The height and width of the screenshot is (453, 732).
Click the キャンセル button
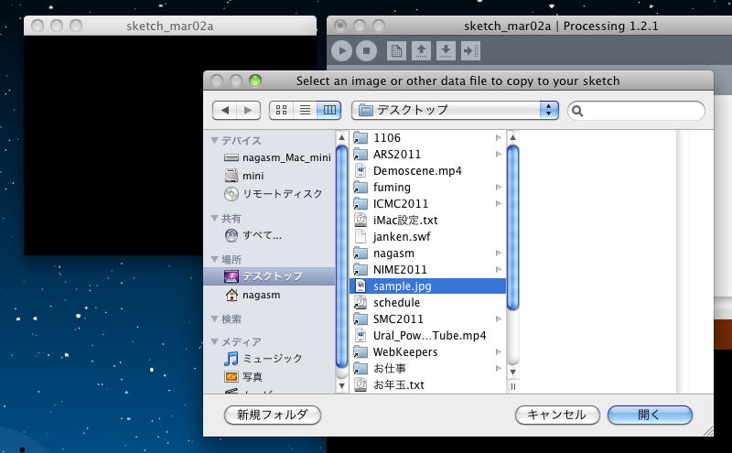click(x=557, y=415)
